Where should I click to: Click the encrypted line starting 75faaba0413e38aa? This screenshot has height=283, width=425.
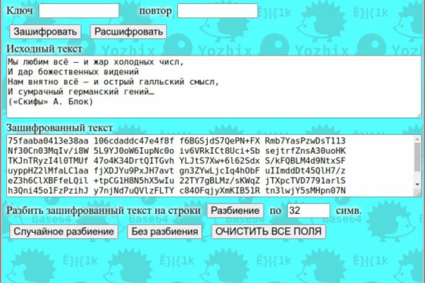click(176, 141)
